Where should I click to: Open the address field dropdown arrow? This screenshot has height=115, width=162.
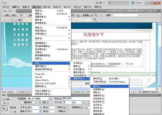pos(91,20)
